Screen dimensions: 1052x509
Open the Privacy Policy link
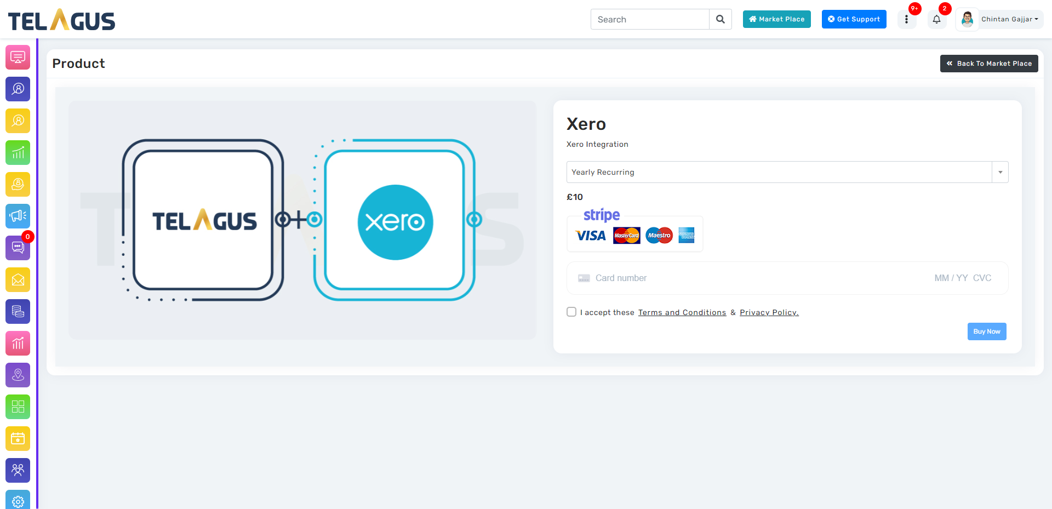(x=769, y=312)
